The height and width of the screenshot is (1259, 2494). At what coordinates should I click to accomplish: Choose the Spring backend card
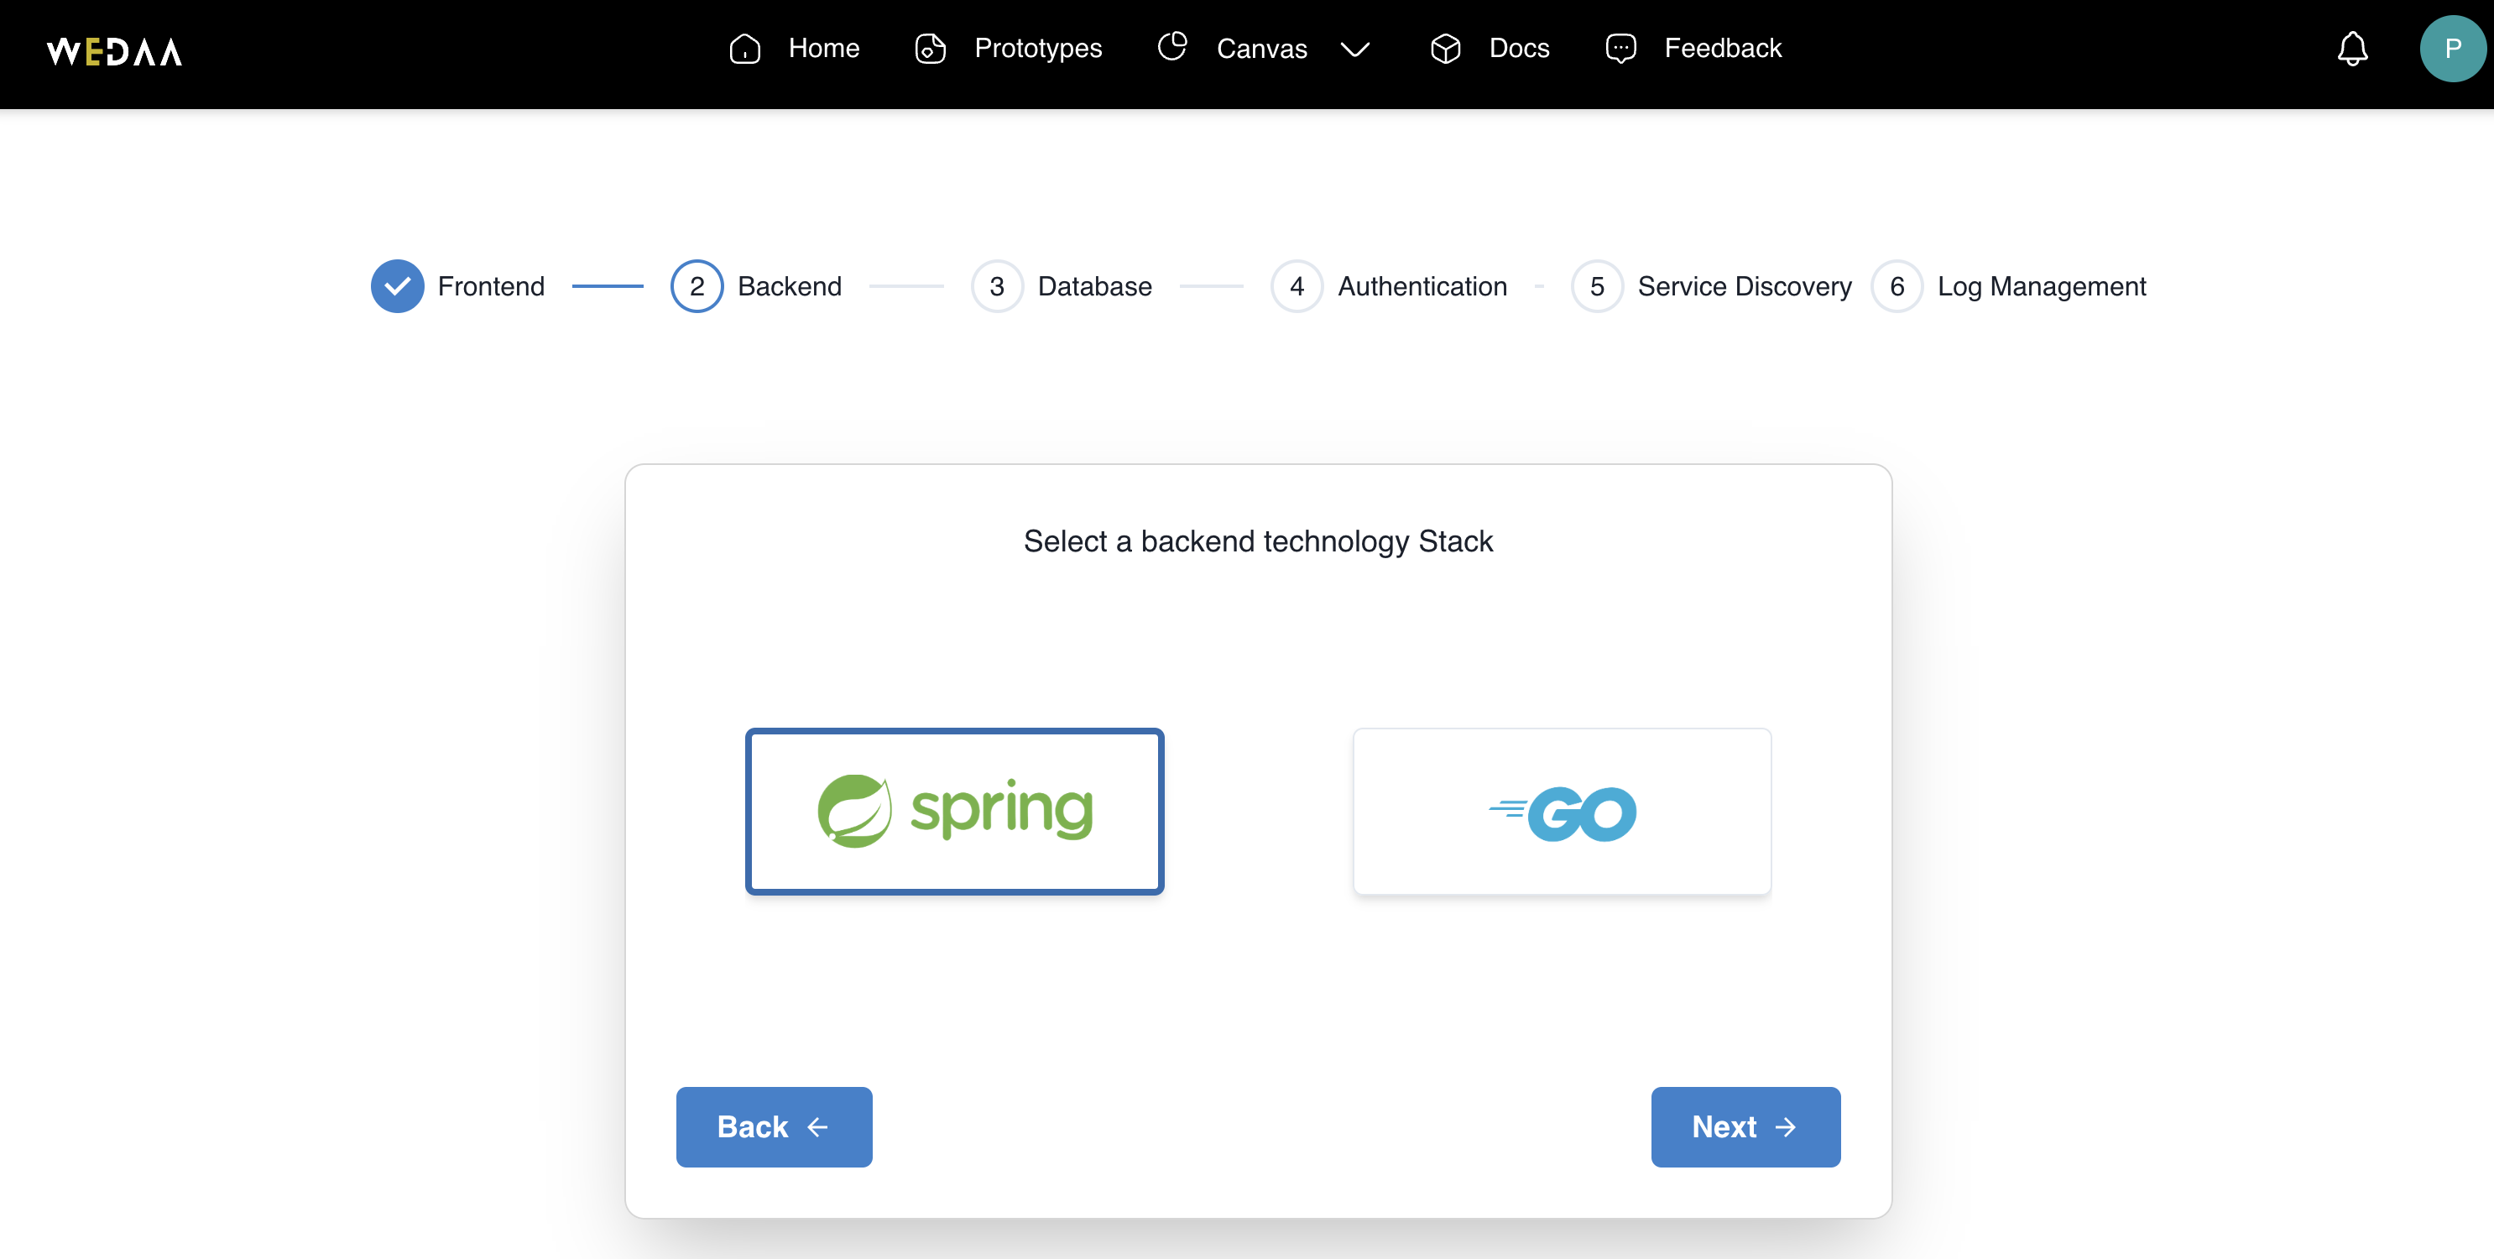coord(955,812)
